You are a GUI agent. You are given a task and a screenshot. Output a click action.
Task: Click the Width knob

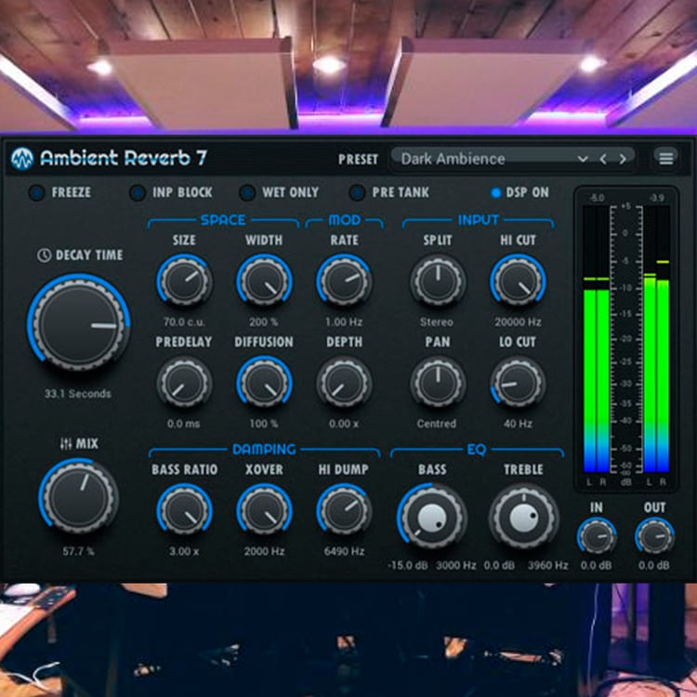pos(264,282)
